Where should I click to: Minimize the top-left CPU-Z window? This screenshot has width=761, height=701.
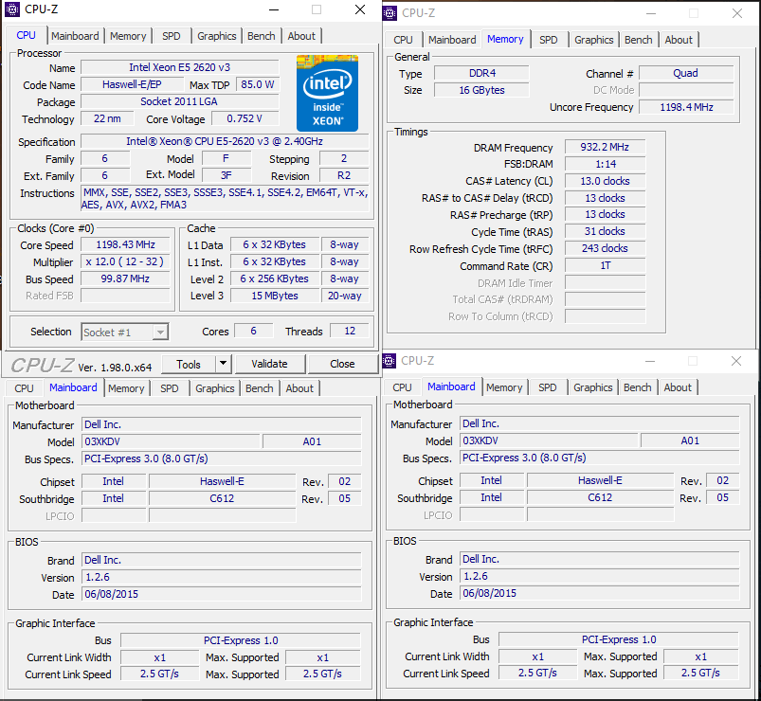(274, 9)
